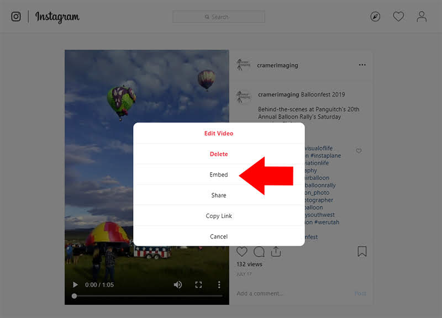Click cramerimaging avatar beside caption
The image size is (442, 318).
(x=243, y=97)
